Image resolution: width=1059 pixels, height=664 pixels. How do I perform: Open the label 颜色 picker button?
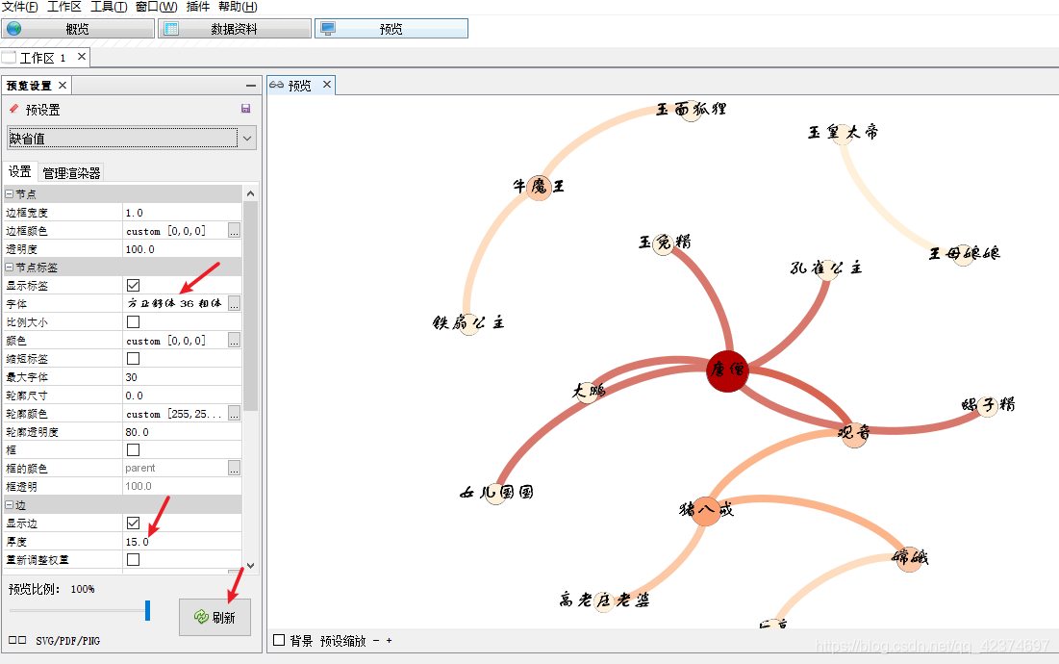[x=234, y=341]
